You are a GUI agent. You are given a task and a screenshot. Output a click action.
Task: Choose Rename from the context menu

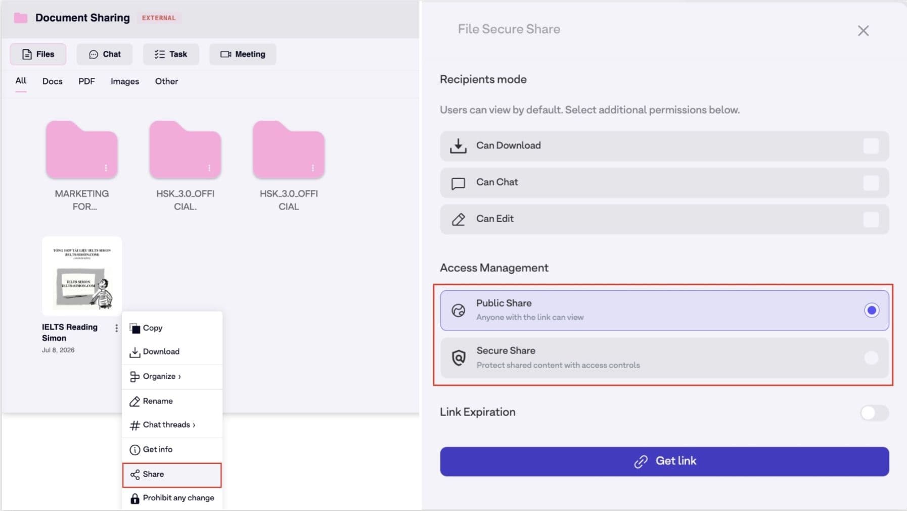(x=172, y=401)
